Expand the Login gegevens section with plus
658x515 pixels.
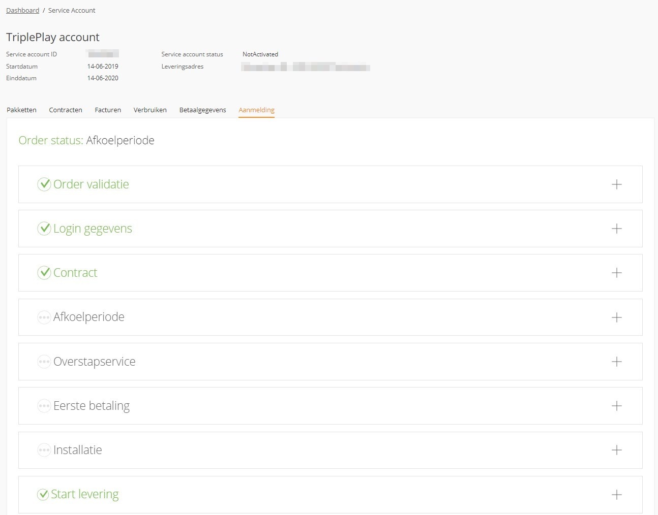pyautogui.click(x=616, y=229)
